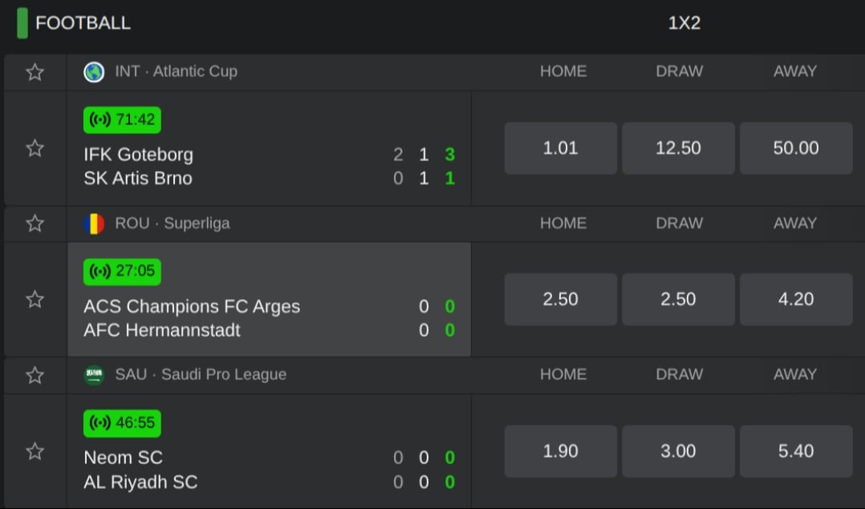Click the live indicator showing 27:05
Viewport: 865px width, 509px height.
[121, 272]
